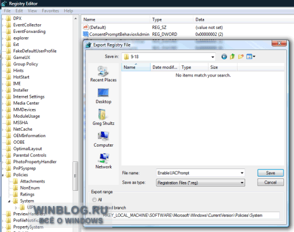Click the Attachments key folder icon
Image resolution: width=294 pixels, height=232 pixels.
coord(15,181)
